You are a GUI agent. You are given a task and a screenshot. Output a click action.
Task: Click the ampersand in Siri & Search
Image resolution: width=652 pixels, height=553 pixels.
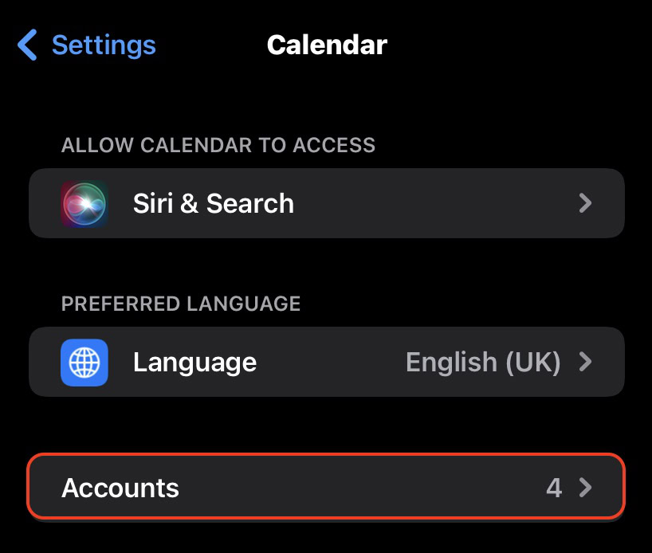[190, 204]
